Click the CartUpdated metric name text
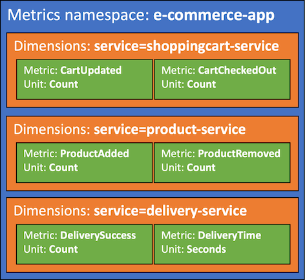Screen dimensions: 305x280 coord(91,70)
